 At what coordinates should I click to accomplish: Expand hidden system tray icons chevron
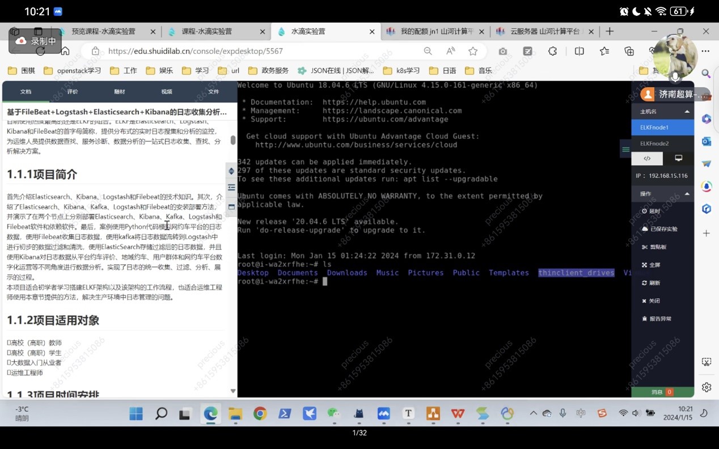[533, 413]
